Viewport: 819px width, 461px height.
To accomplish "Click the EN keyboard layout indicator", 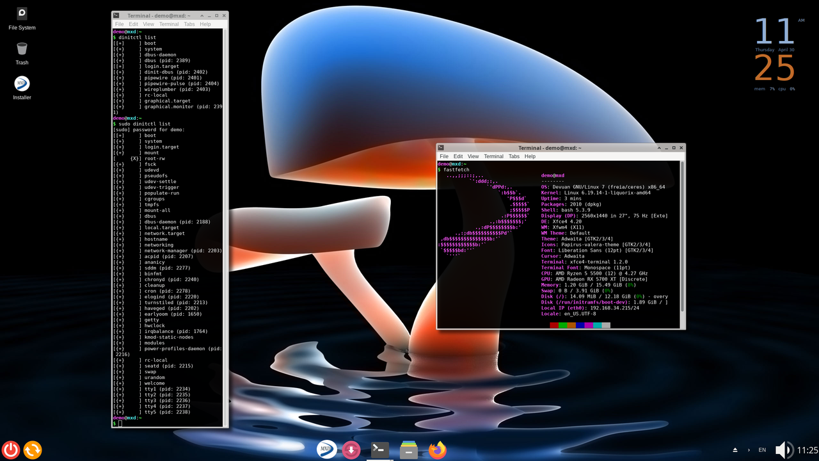I will pyautogui.click(x=762, y=450).
